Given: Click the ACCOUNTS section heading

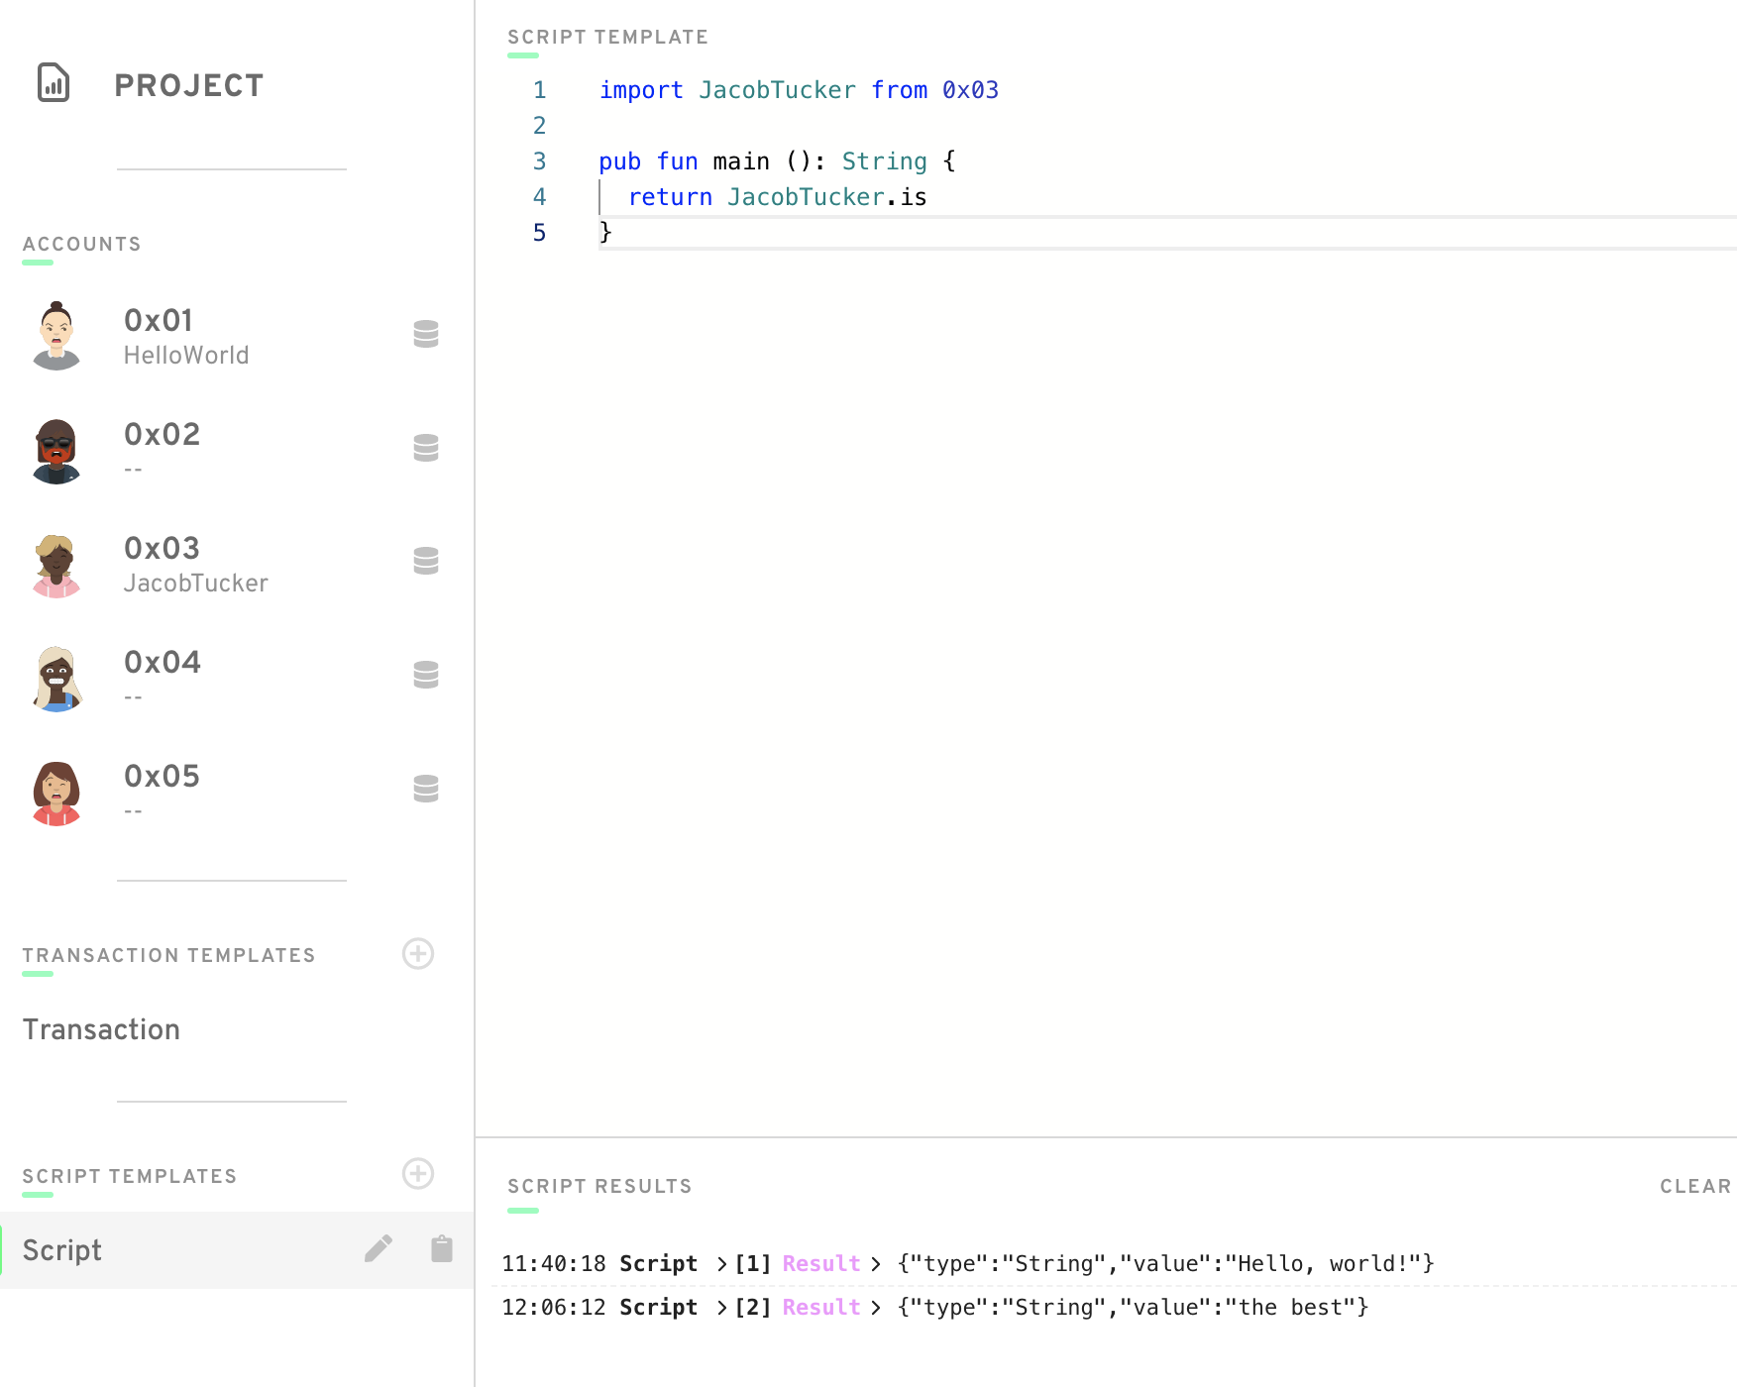Looking at the screenshot, I should [x=81, y=245].
